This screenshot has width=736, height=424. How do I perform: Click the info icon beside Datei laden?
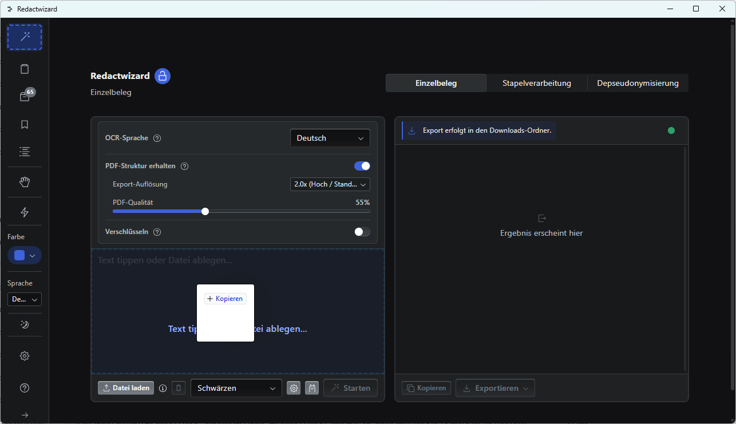tap(163, 388)
